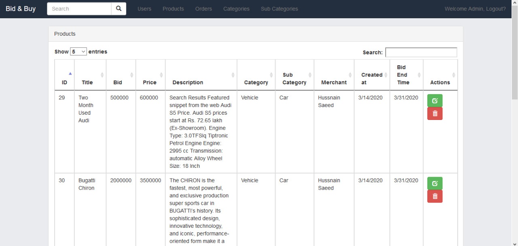Open Sub Categories in navbar

(x=279, y=9)
